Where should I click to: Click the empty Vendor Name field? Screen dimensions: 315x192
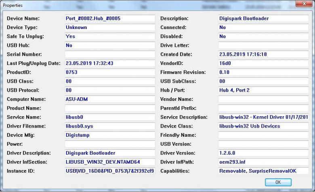(x=263, y=99)
